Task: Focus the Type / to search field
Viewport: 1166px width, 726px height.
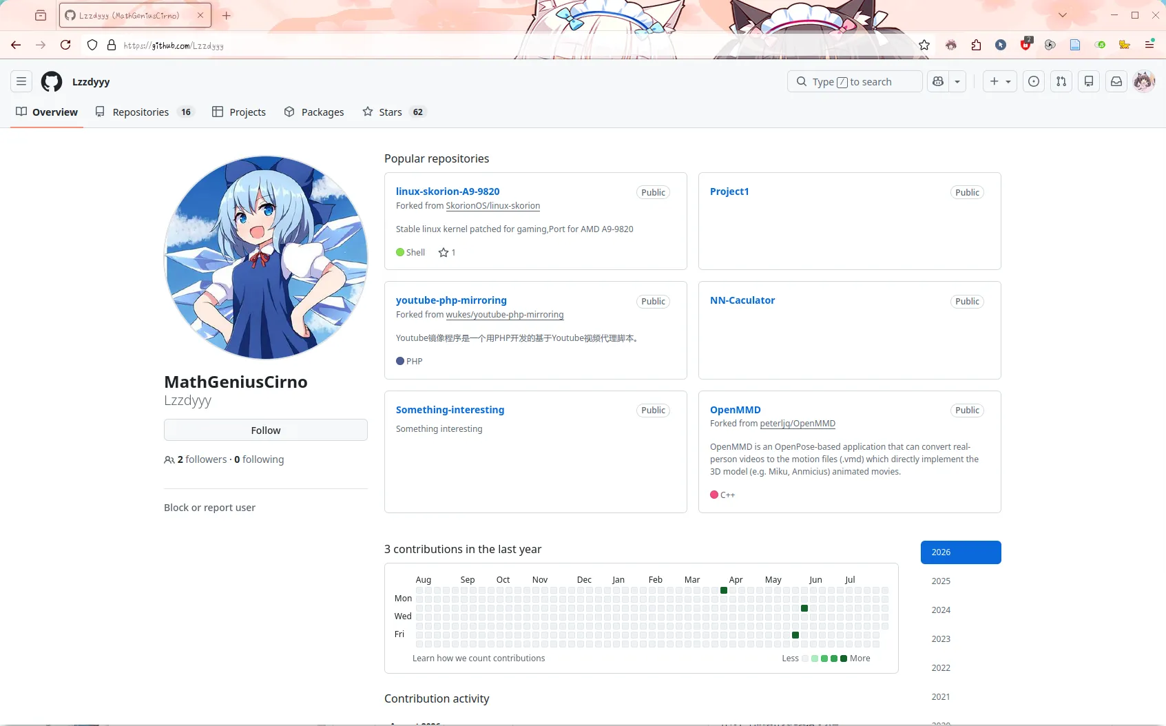Action: (x=855, y=81)
